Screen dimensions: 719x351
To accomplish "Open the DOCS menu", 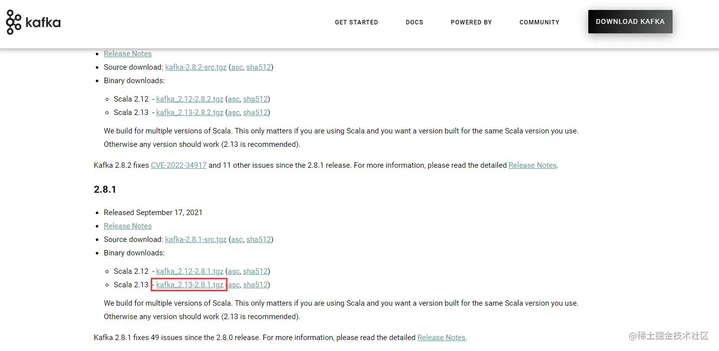I will [x=414, y=22].
